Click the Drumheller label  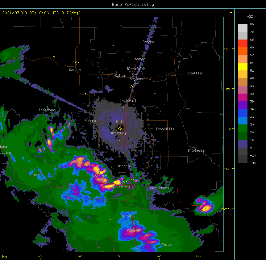pos(197,150)
